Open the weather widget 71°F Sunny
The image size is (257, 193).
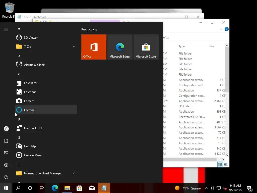(188, 188)
